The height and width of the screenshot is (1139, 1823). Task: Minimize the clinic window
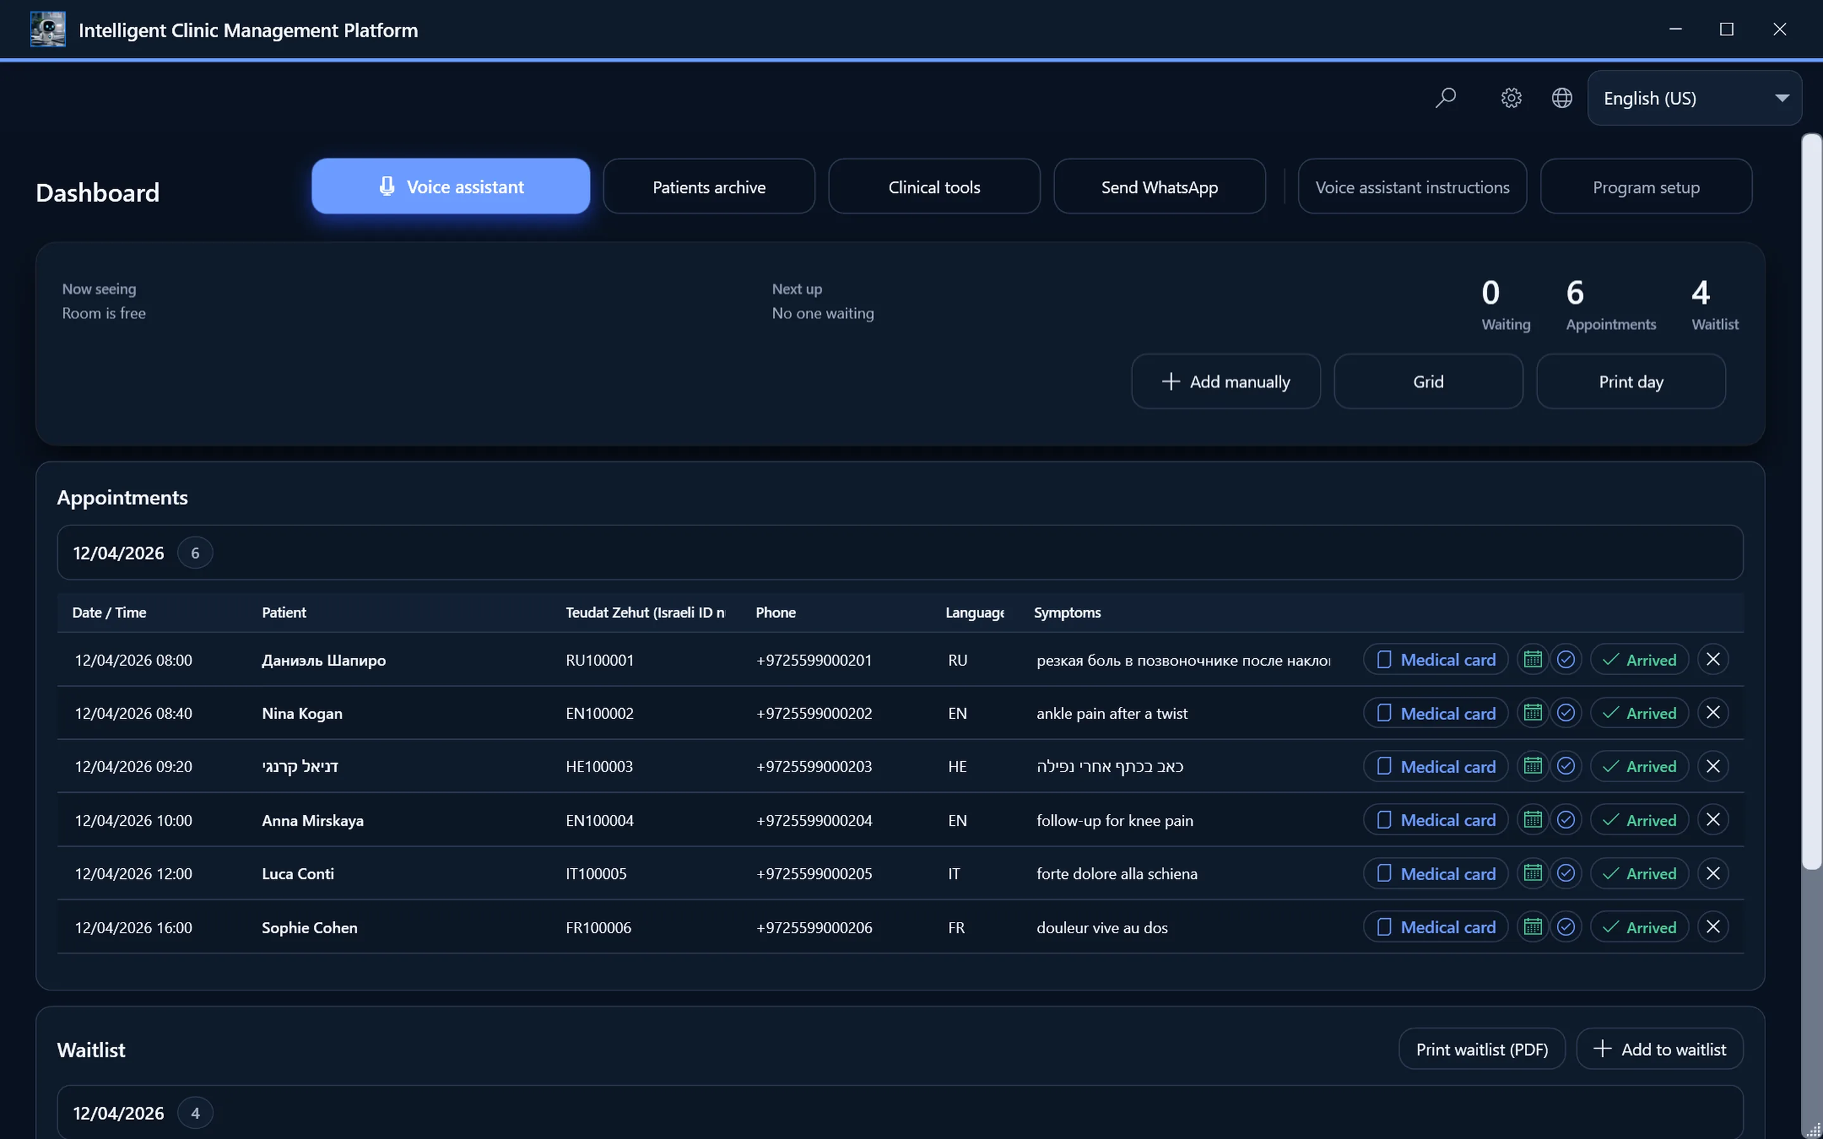1676,29
